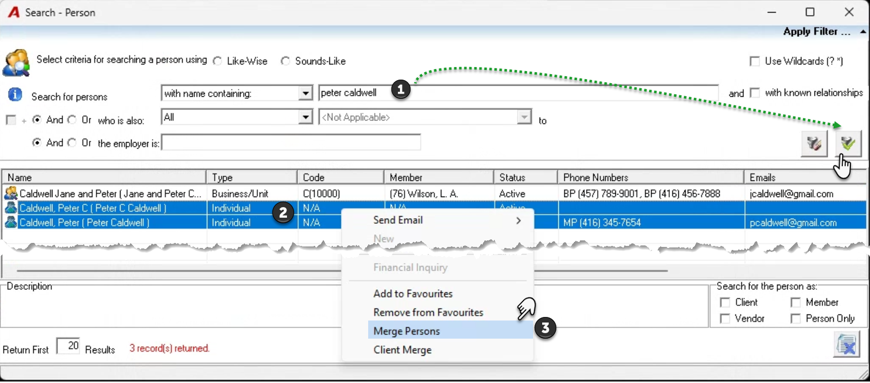The width and height of the screenshot is (870, 383).
Task: Click the clear criteria eraser icon
Action: (x=814, y=144)
